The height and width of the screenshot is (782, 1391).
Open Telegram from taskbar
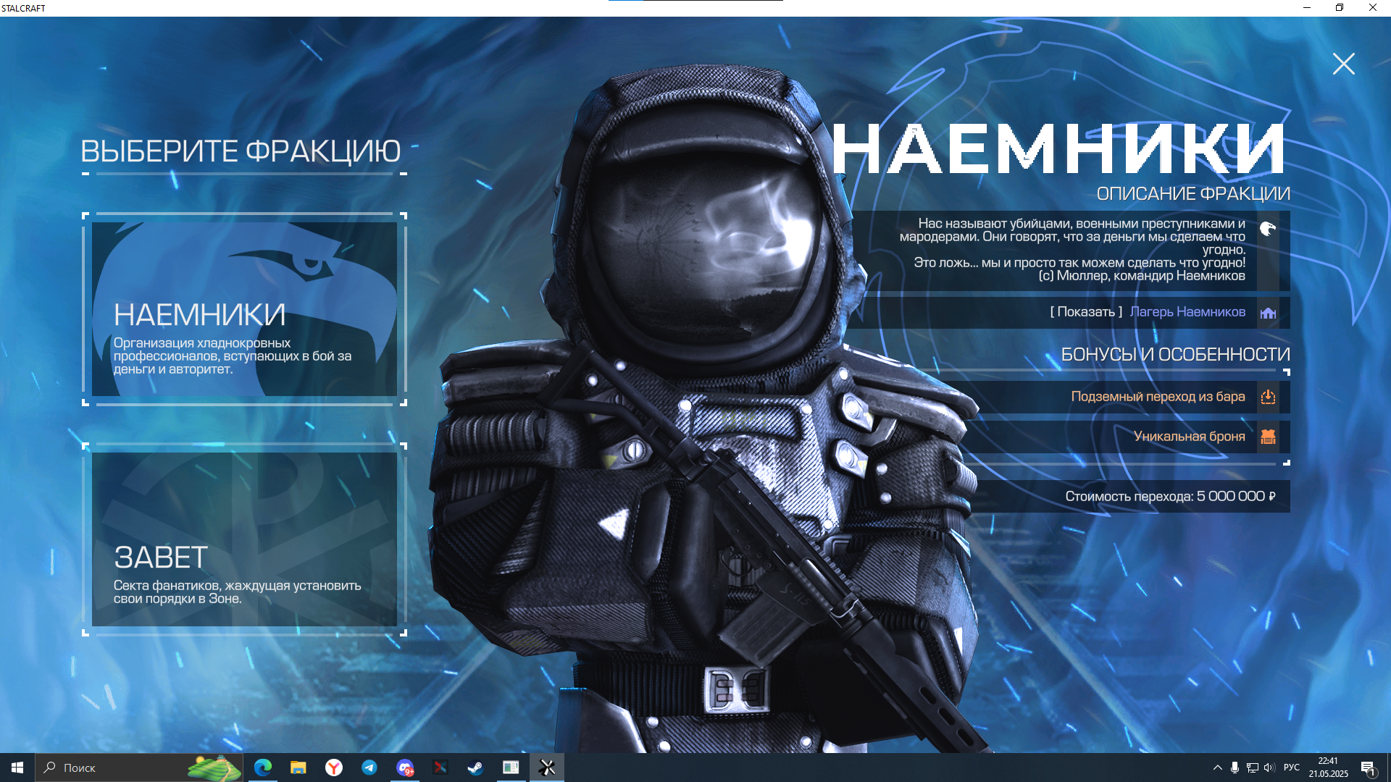tap(369, 768)
